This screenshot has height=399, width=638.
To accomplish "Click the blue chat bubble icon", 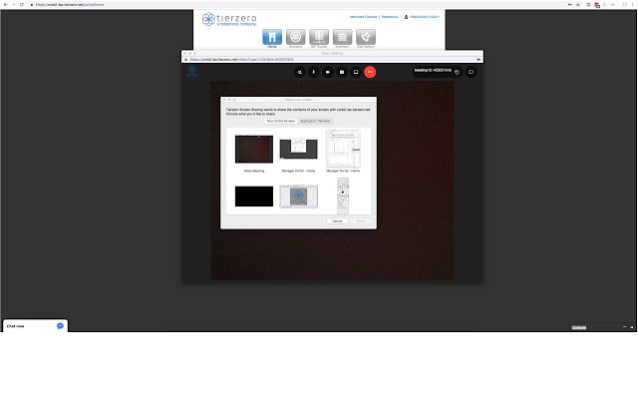I will tap(60, 326).
